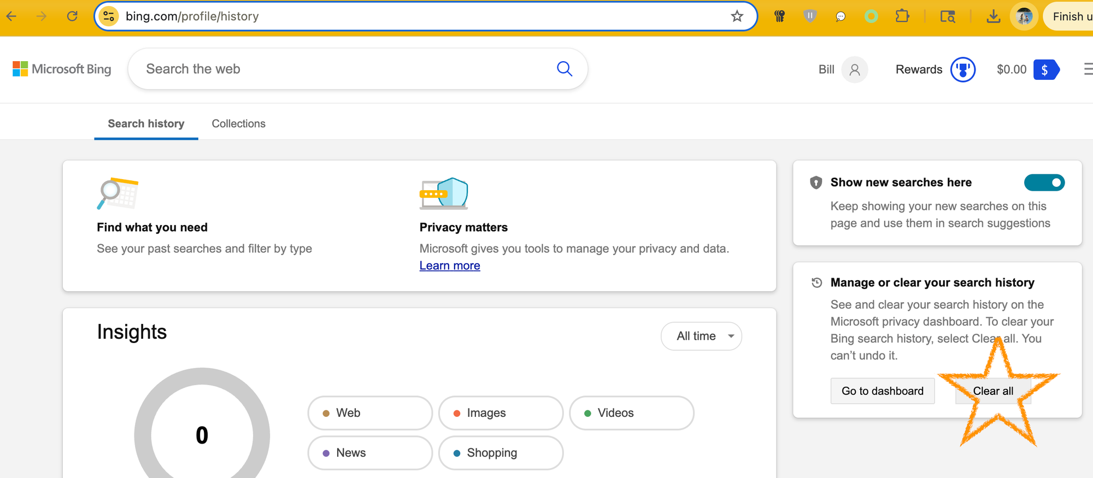The width and height of the screenshot is (1093, 478).
Task: Click the Privacy matters heading
Action: (463, 227)
